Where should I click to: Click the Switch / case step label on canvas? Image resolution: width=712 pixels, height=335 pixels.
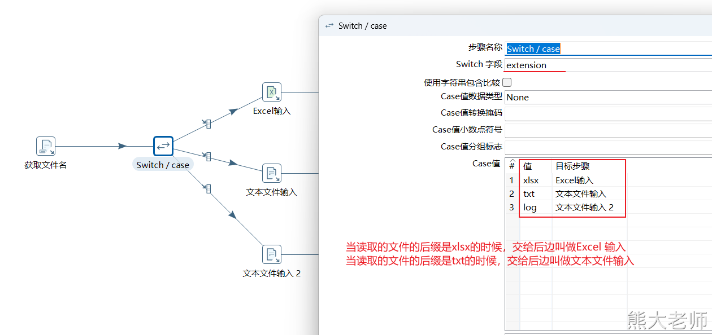[x=163, y=165]
